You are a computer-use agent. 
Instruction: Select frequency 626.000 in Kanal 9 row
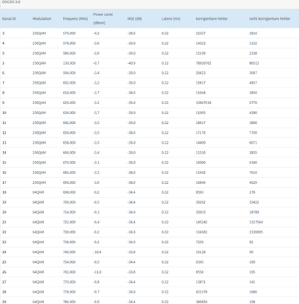point(69,103)
